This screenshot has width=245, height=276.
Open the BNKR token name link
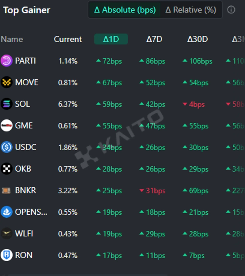point(25,190)
